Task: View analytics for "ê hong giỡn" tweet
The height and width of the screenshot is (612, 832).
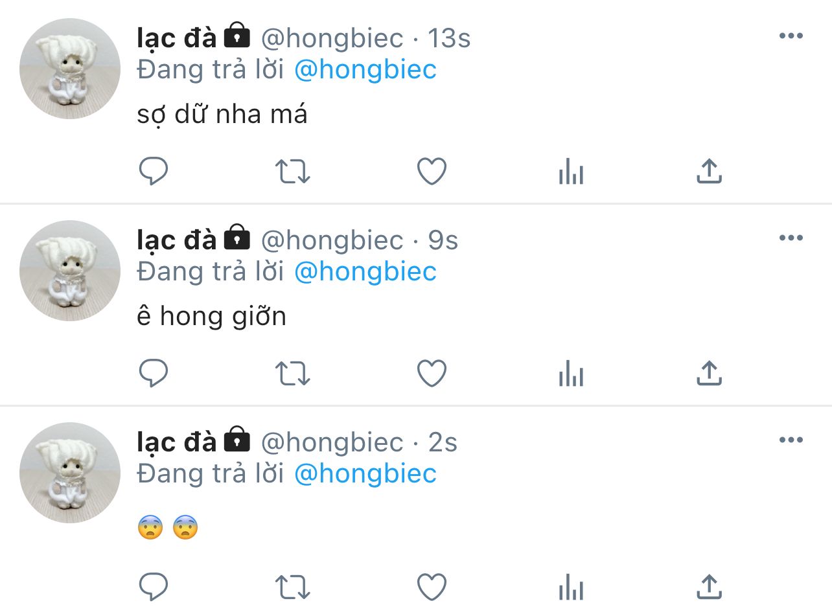Action: pos(571,374)
